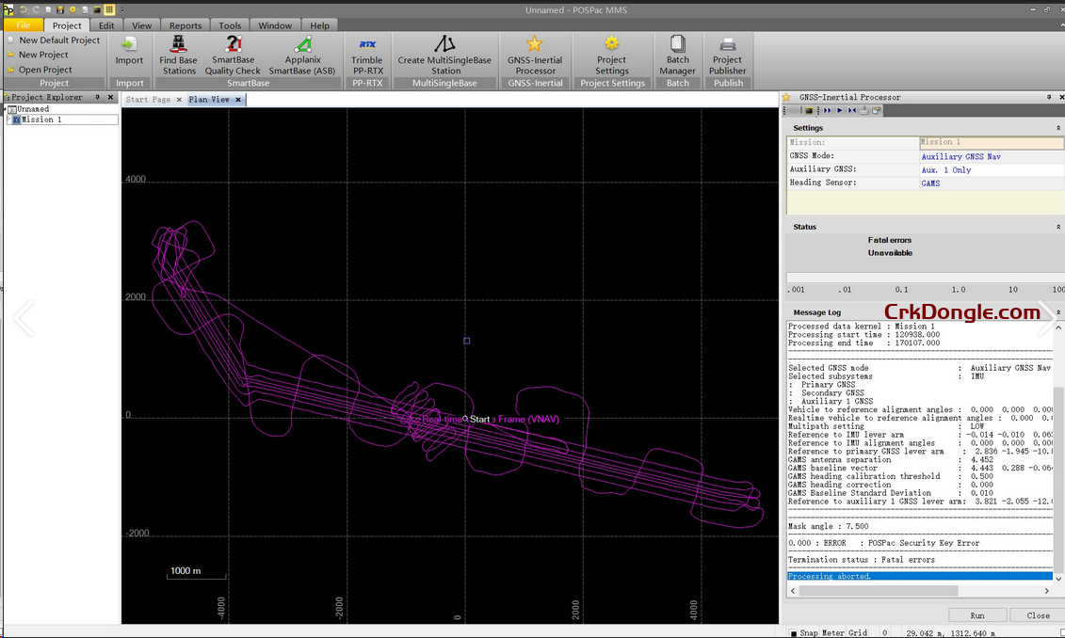
Task: Open the Project Publisher
Action: tap(727, 56)
